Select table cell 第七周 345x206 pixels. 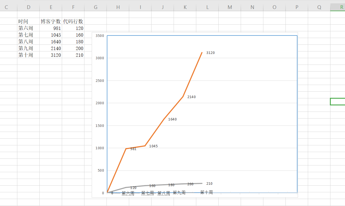click(x=28, y=35)
